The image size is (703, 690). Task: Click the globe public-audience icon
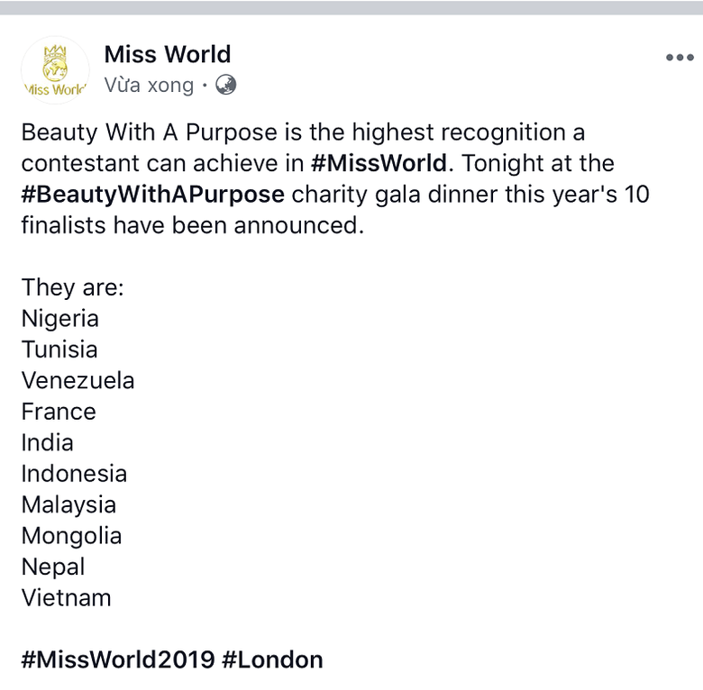tap(226, 85)
